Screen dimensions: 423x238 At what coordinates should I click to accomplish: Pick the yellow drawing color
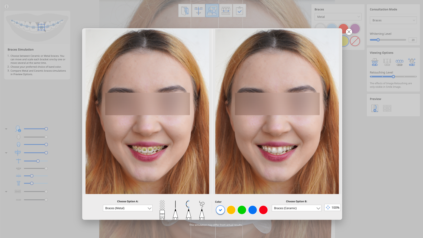pyautogui.click(x=231, y=210)
